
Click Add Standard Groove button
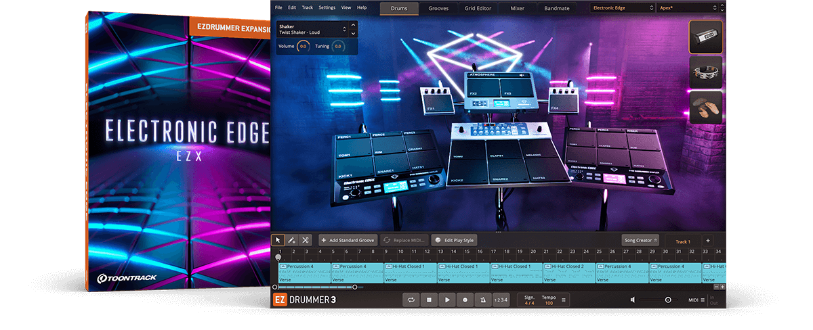point(348,240)
